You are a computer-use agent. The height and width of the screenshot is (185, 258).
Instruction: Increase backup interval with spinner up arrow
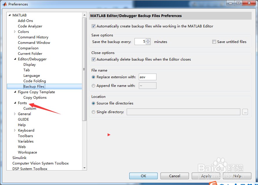click(x=148, y=40)
